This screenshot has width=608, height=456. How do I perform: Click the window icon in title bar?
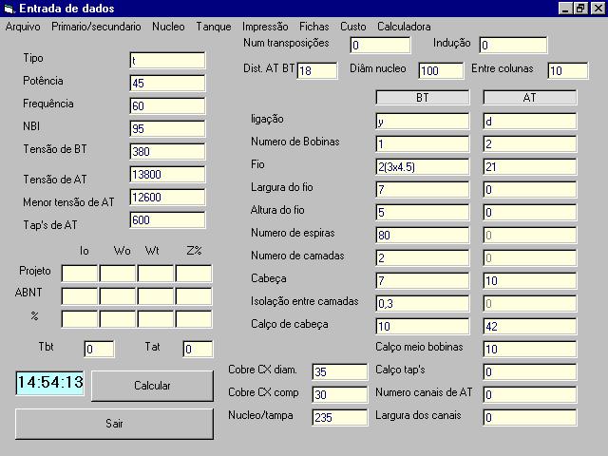9,9
